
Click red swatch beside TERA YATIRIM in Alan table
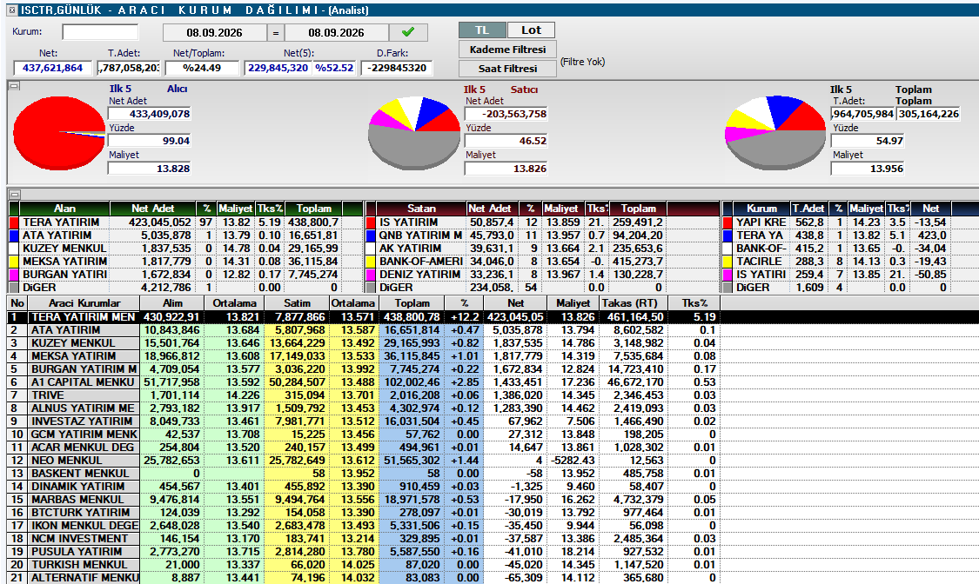pyautogui.click(x=14, y=222)
